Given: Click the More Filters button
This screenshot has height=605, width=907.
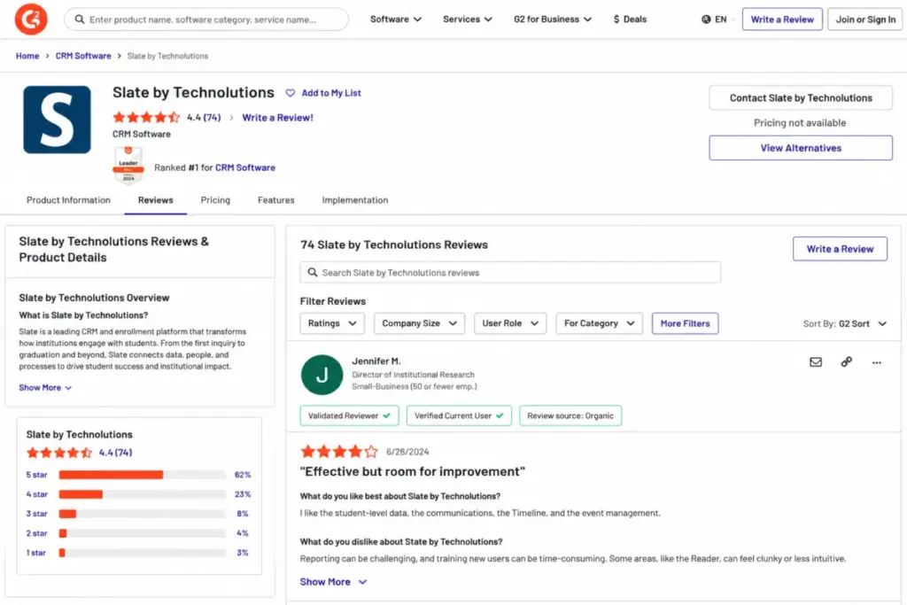Looking at the screenshot, I should 685,323.
